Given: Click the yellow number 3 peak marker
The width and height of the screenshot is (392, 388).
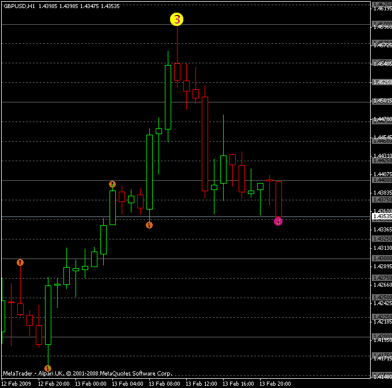Looking at the screenshot, I should point(177,20).
